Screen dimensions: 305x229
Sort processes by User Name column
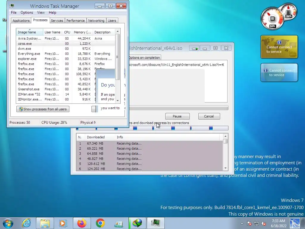(x=52, y=32)
